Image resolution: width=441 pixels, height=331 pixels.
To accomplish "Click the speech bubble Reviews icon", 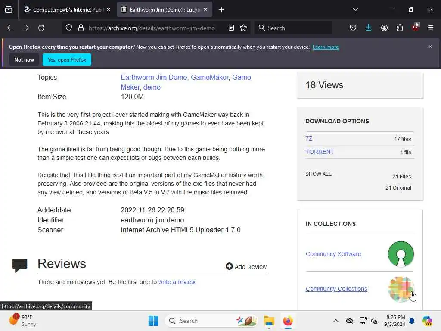I will (20, 265).
